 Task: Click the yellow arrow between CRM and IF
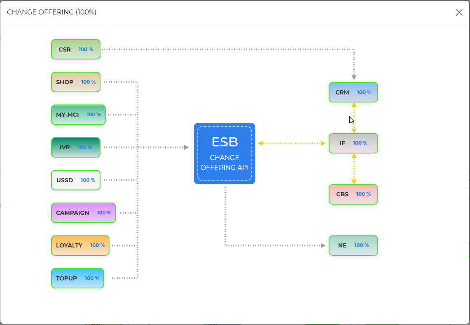(354, 118)
